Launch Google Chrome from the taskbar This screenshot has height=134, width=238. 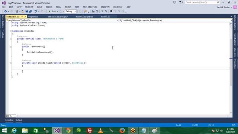[68, 131]
